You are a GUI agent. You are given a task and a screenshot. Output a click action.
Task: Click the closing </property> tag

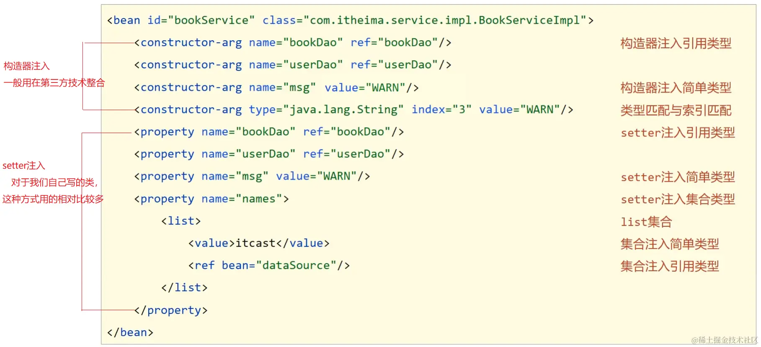click(x=171, y=310)
